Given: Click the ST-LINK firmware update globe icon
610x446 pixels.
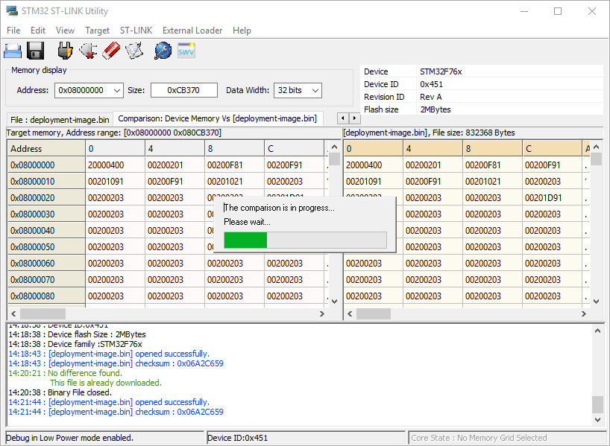Looking at the screenshot, I should coord(163,51).
